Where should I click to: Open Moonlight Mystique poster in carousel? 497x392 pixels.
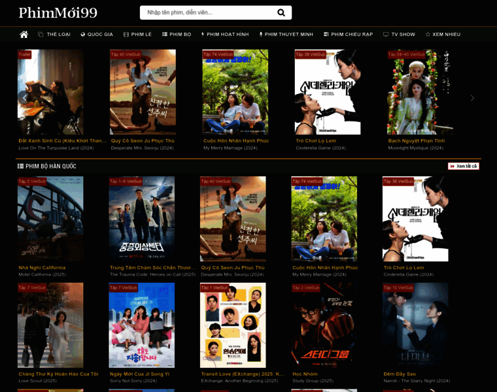pos(420,92)
